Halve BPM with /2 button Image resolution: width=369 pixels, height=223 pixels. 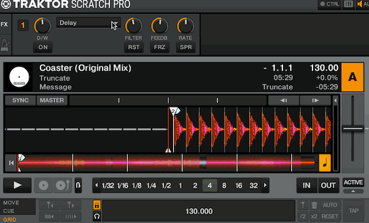tap(303, 217)
